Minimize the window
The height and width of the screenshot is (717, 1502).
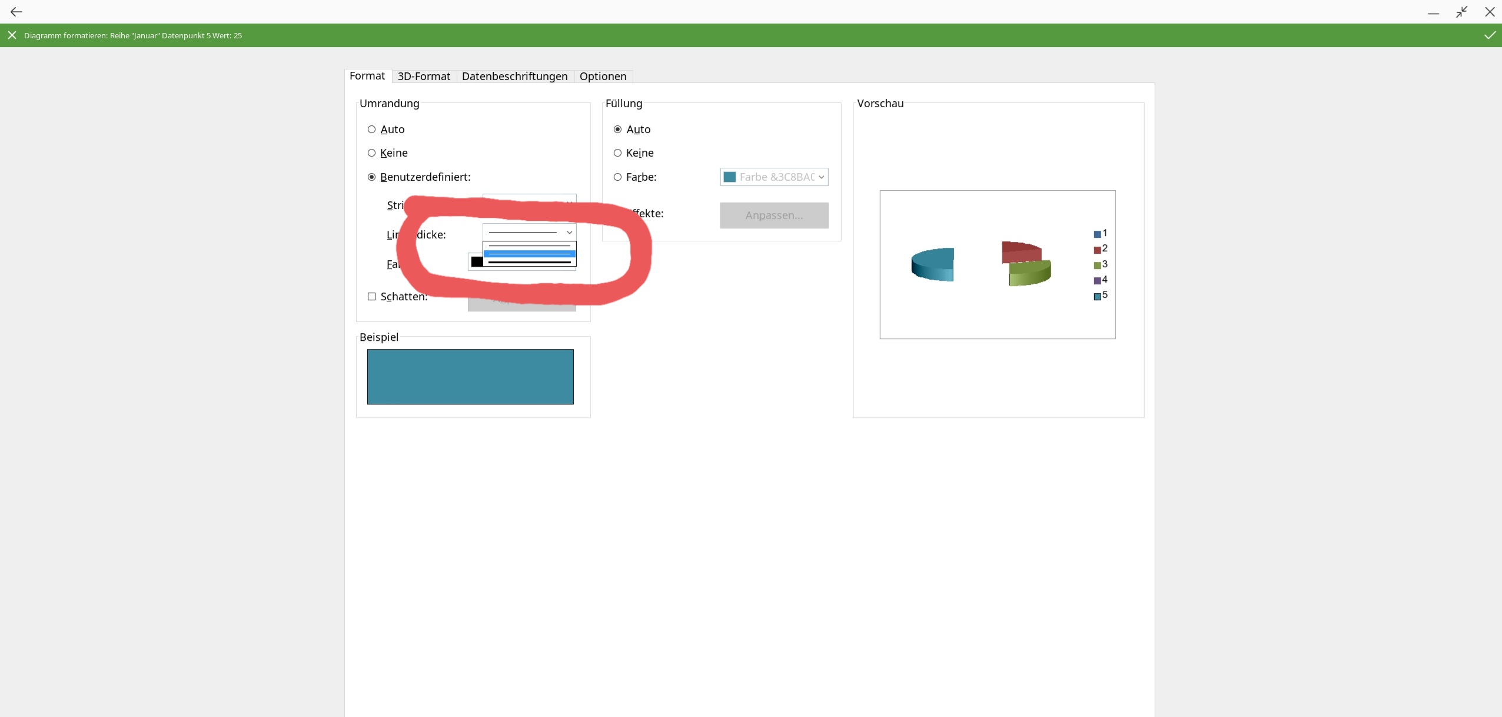[1433, 13]
